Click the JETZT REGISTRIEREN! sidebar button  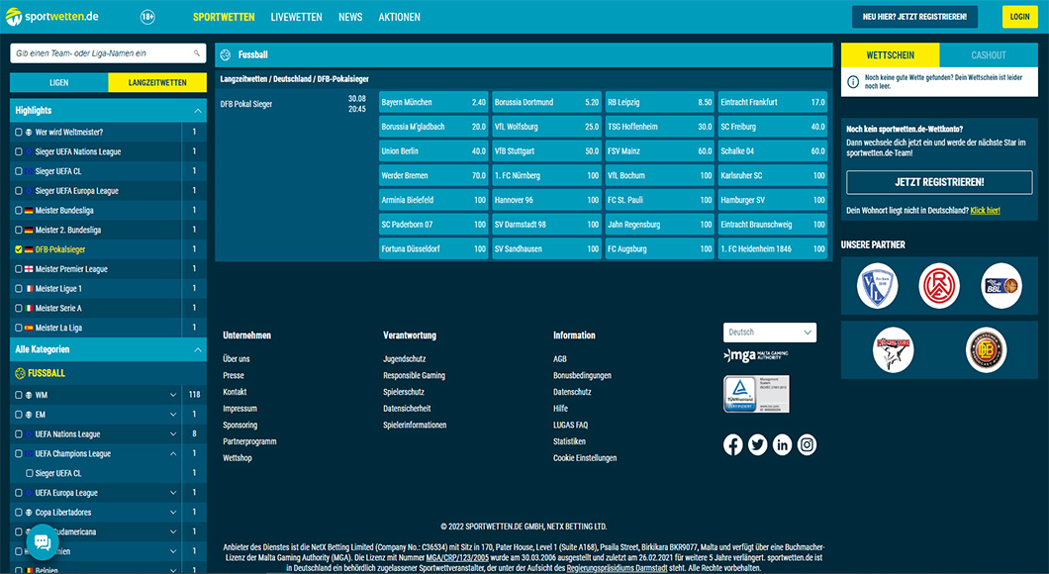point(939,183)
